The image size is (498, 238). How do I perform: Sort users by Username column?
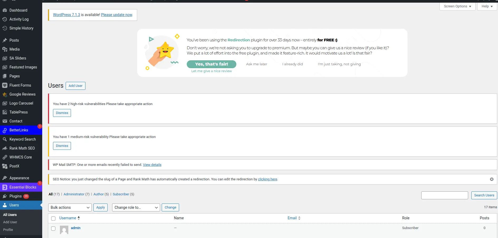70,218
